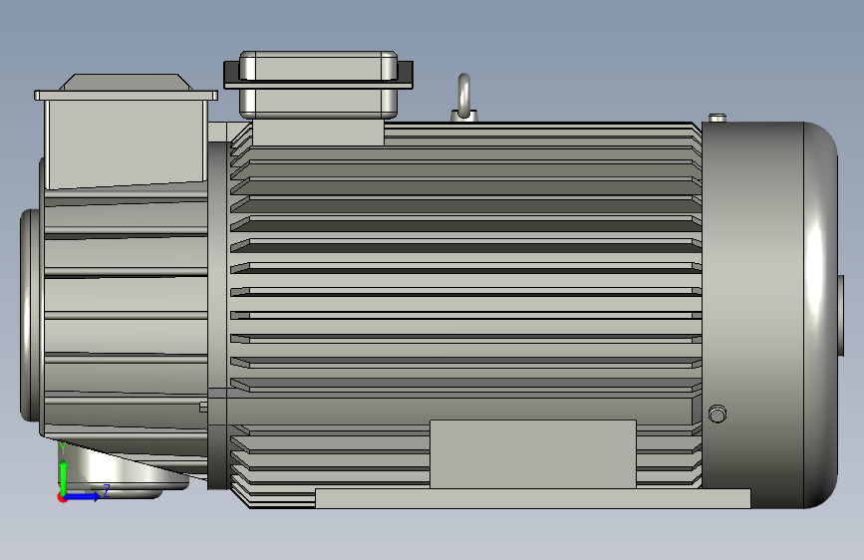The width and height of the screenshot is (864, 560).
Task: Select the flat mounting base plate under motor
Action: pyautogui.click(x=533, y=498)
